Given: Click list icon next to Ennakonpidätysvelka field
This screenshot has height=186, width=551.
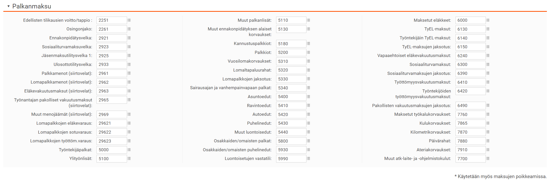Looking at the screenshot, I should (129, 38).
